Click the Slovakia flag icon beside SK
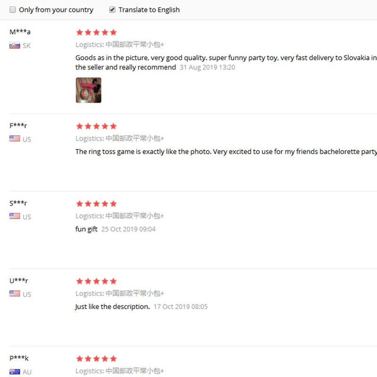This screenshot has width=377, height=377. (15, 45)
